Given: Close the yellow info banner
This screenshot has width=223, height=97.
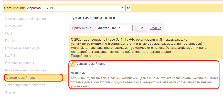Looking at the screenshot, I should 219,39.
